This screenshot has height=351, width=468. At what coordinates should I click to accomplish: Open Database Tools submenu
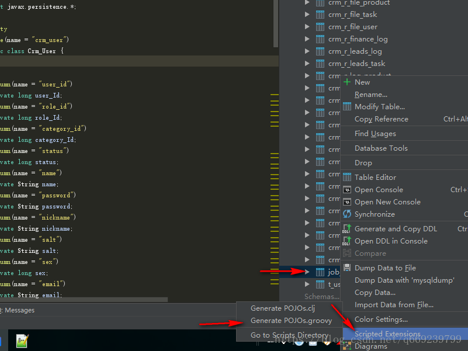pyautogui.click(x=404, y=148)
